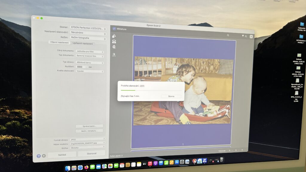
Task: Open Typ obrazu dropdown (48bitové barvy)
Action: (90, 63)
